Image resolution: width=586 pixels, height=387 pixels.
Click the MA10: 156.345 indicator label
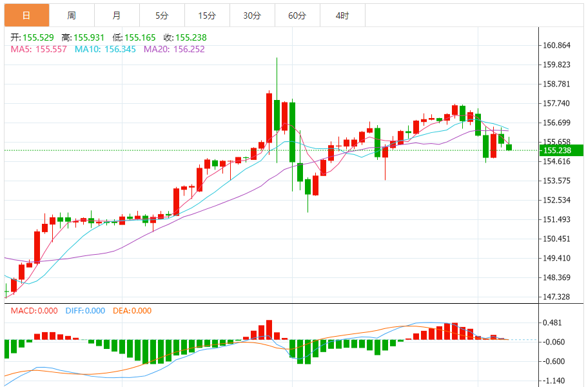[x=105, y=50]
